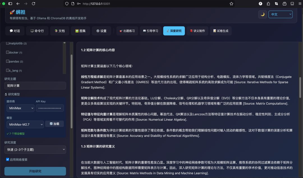Switch to the 图集 gallery tab
The image size is (303, 178).
click(81, 31)
